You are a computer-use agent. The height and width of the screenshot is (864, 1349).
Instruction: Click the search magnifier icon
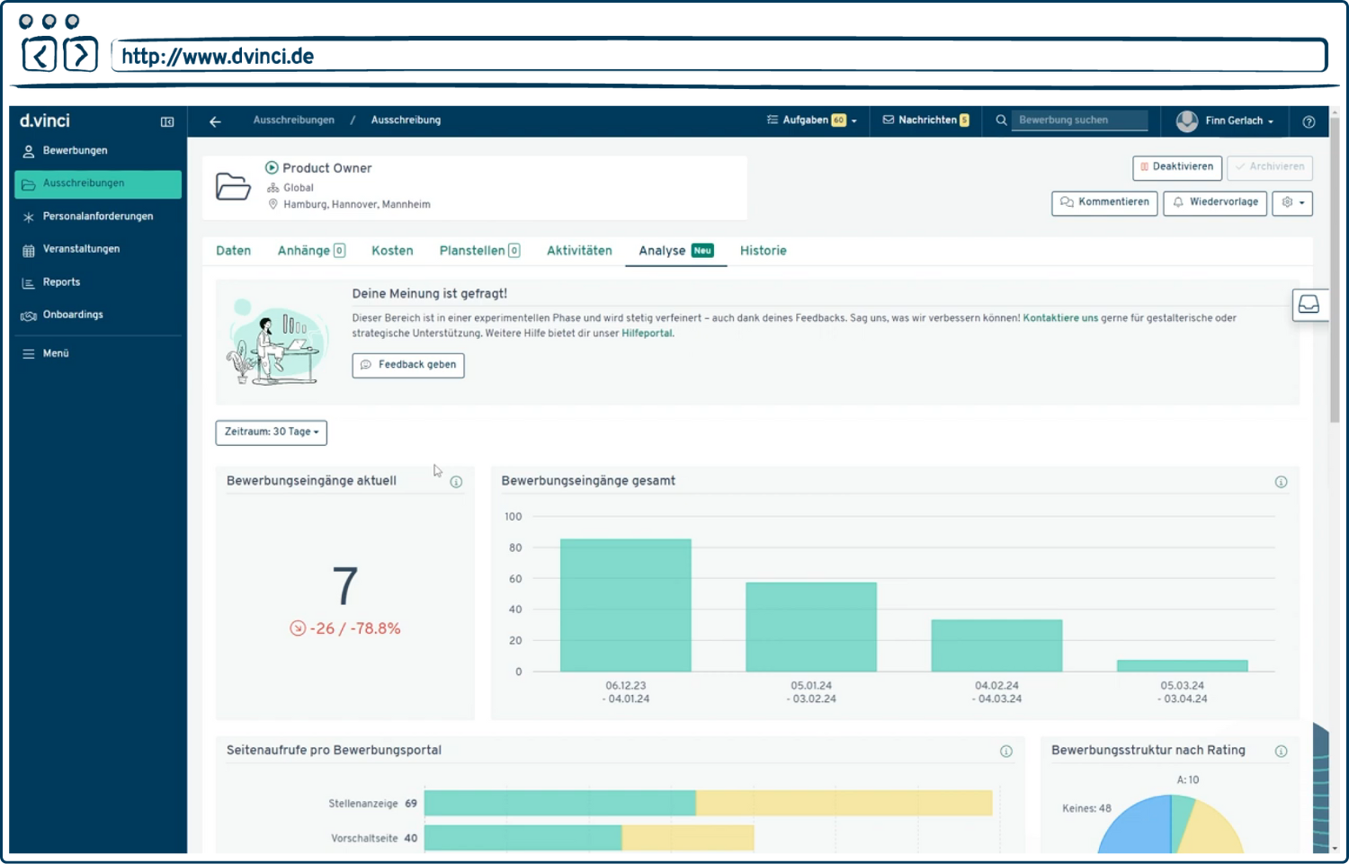pos(1001,120)
